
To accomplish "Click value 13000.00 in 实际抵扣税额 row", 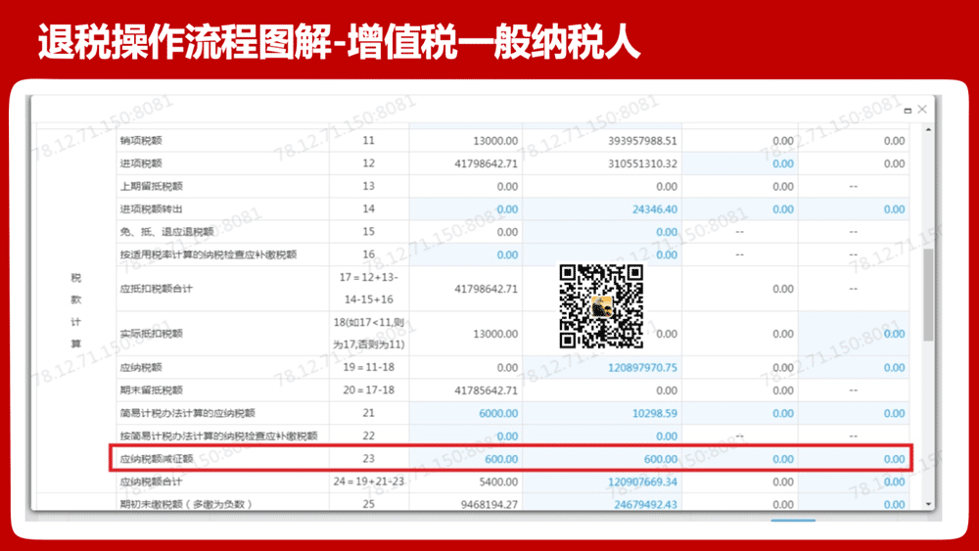I will [495, 334].
